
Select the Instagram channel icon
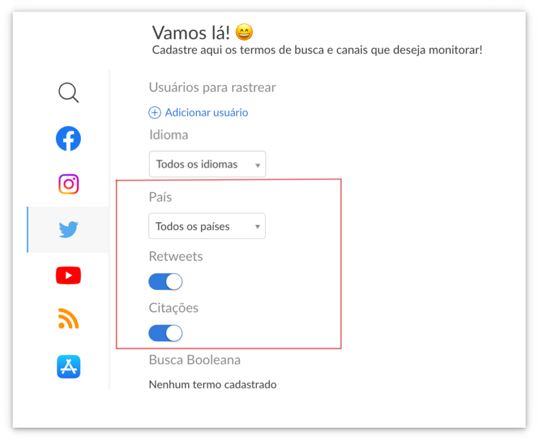coord(69,184)
